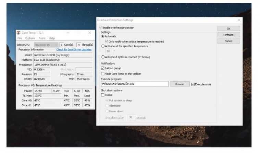Open the Options menu in Core Temp
The height and width of the screenshot is (153, 260).
[30, 38]
